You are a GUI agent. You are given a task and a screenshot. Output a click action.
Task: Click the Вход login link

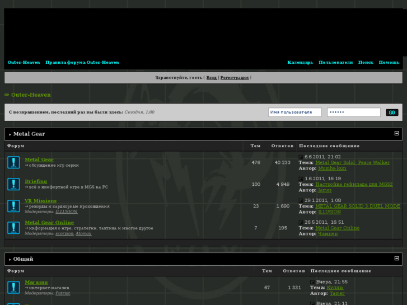coord(212,78)
